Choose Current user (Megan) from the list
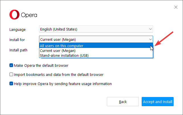Image resolution: width=183 pixels, height=115 pixels. 96,51
